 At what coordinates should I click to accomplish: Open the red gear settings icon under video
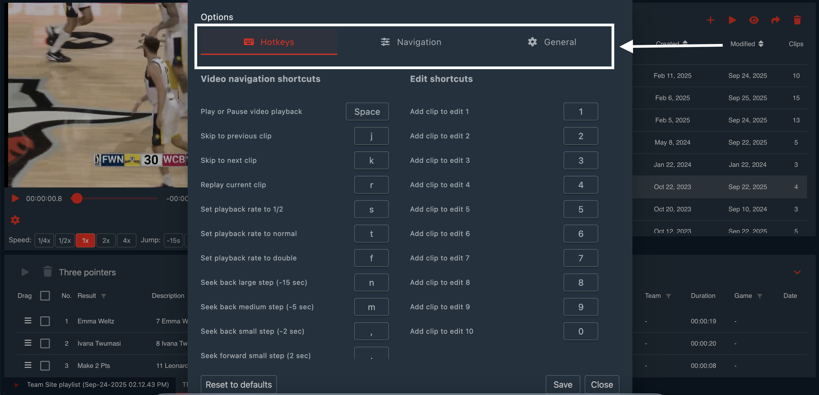15,220
